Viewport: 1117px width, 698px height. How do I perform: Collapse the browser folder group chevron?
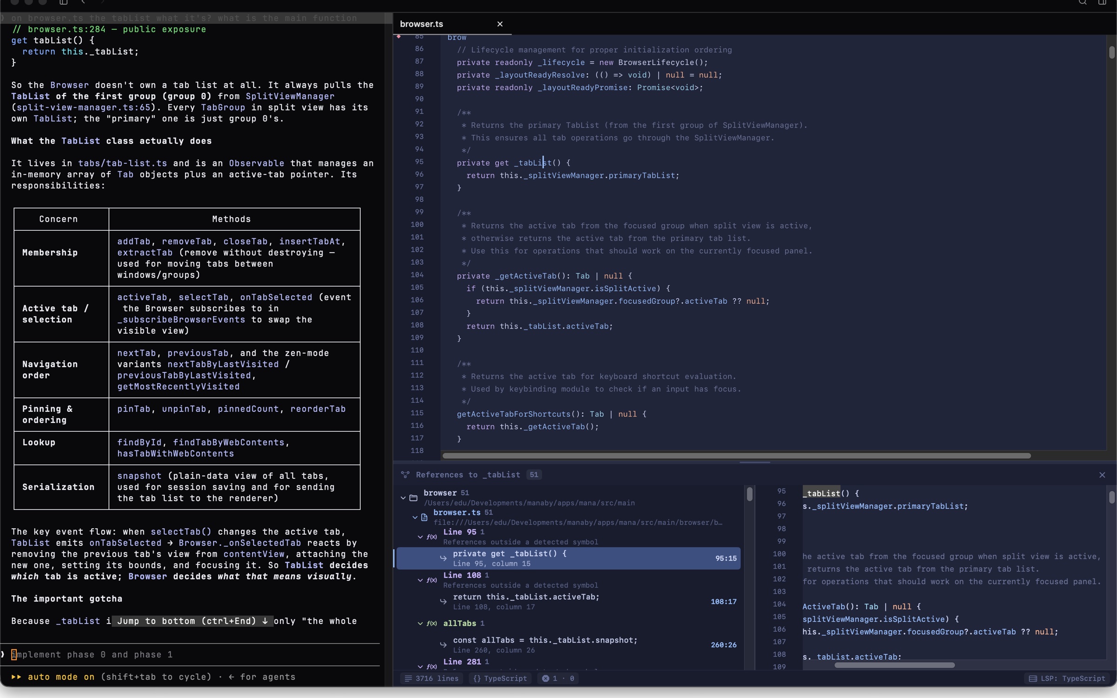point(403,498)
